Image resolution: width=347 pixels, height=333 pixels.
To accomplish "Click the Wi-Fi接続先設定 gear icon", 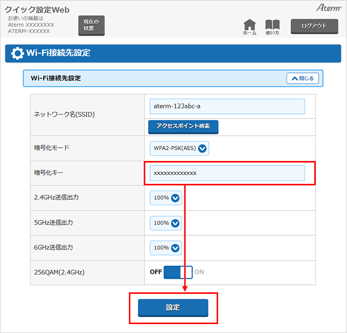I will 17,53.
